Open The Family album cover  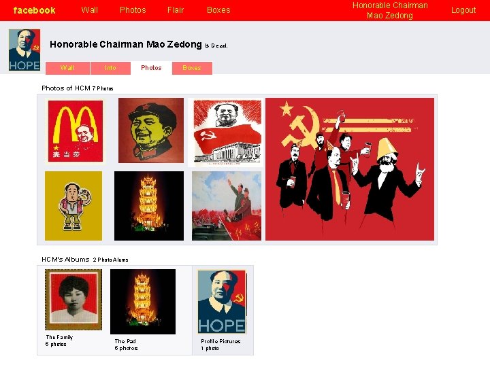click(x=73, y=300)
